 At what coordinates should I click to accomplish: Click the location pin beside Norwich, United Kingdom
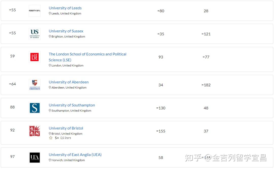coord(50,160)
